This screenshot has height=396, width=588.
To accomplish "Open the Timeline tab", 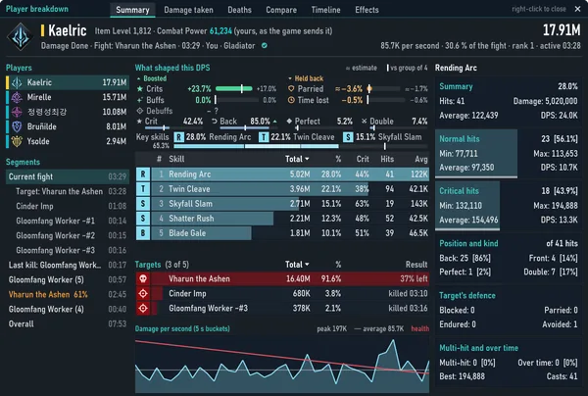I will [325, 10].
